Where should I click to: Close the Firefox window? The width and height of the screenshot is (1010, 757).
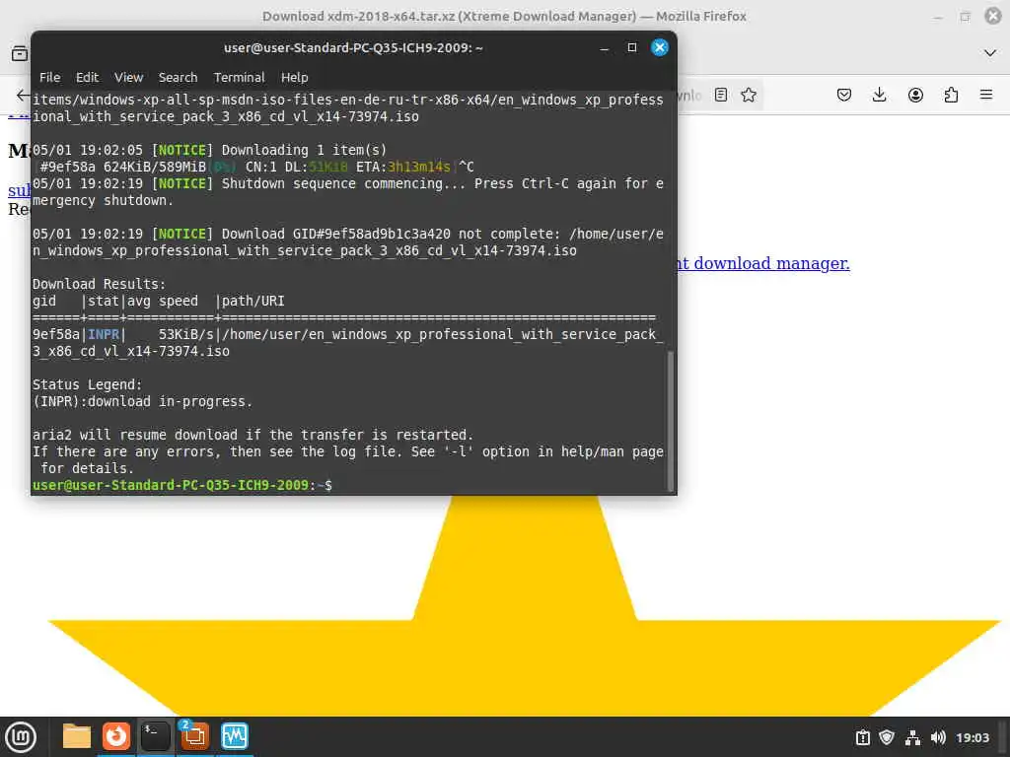pyautogui.click(x=993, y=16)
